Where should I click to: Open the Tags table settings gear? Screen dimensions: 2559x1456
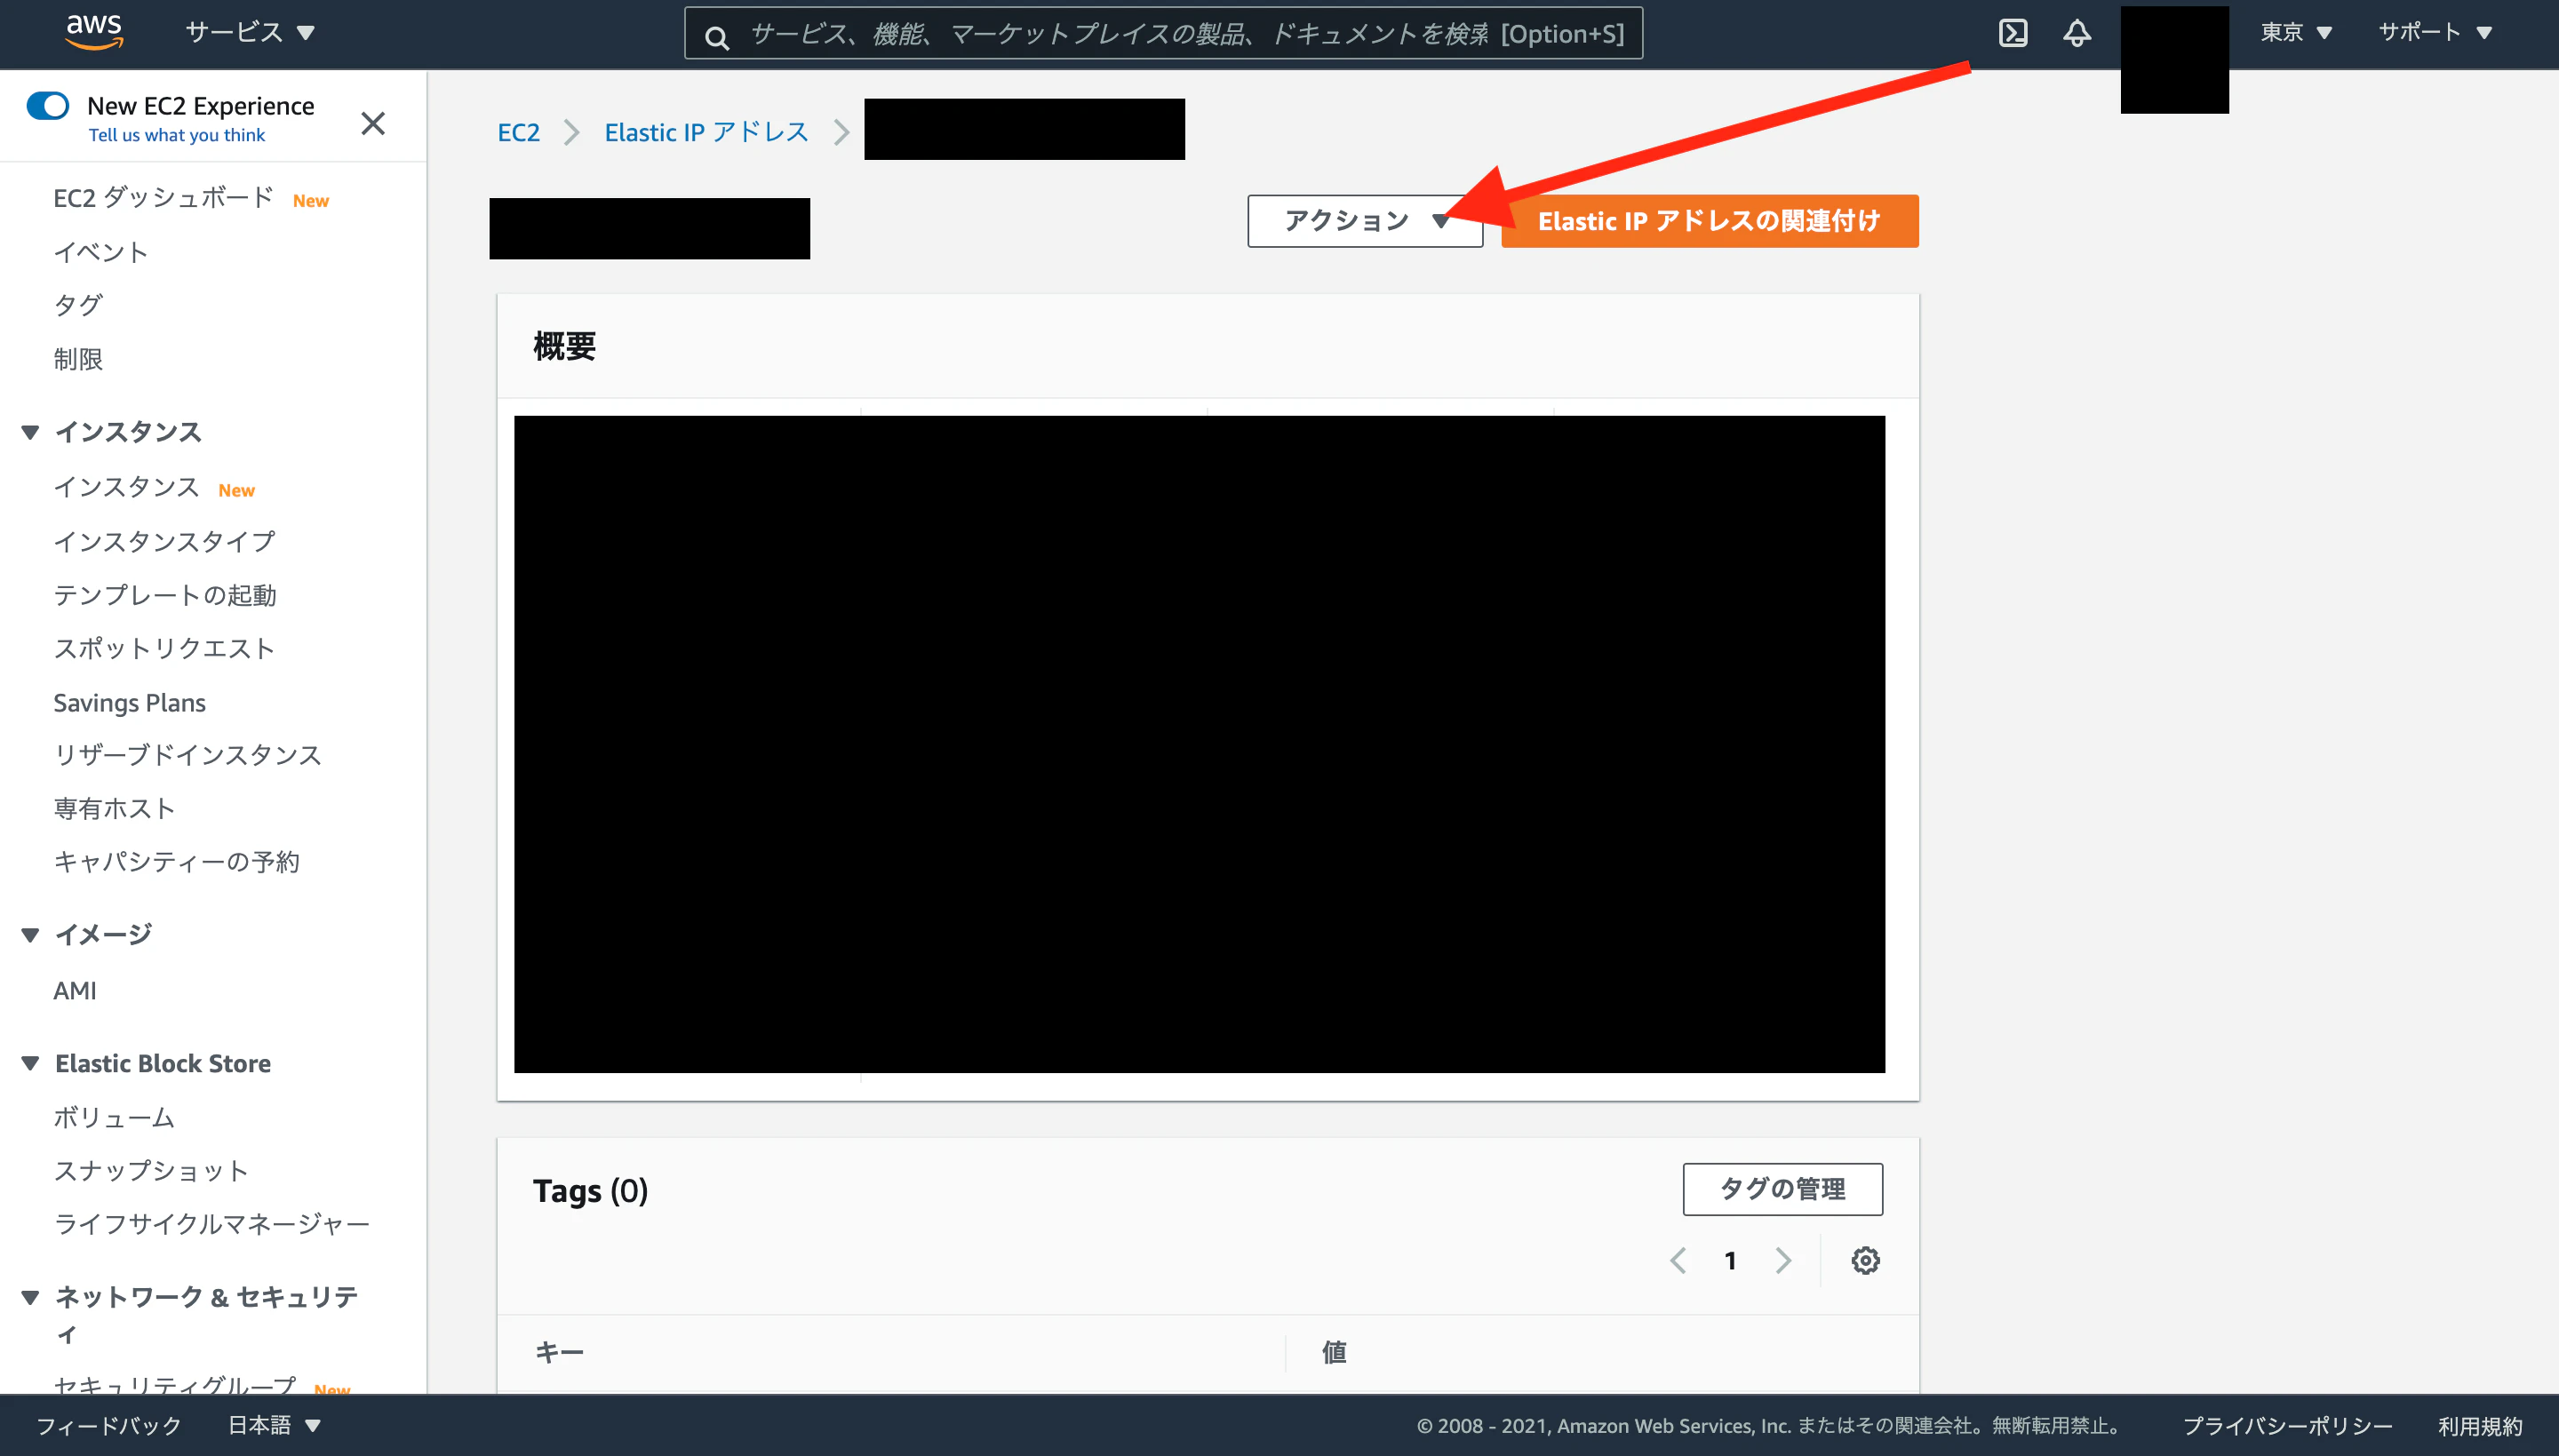(1865, 1260)
